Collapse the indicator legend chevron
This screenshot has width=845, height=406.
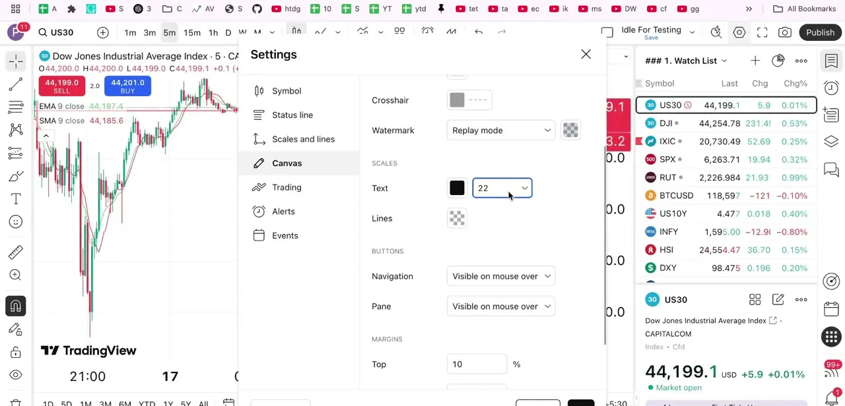click(x=46, y=136)
